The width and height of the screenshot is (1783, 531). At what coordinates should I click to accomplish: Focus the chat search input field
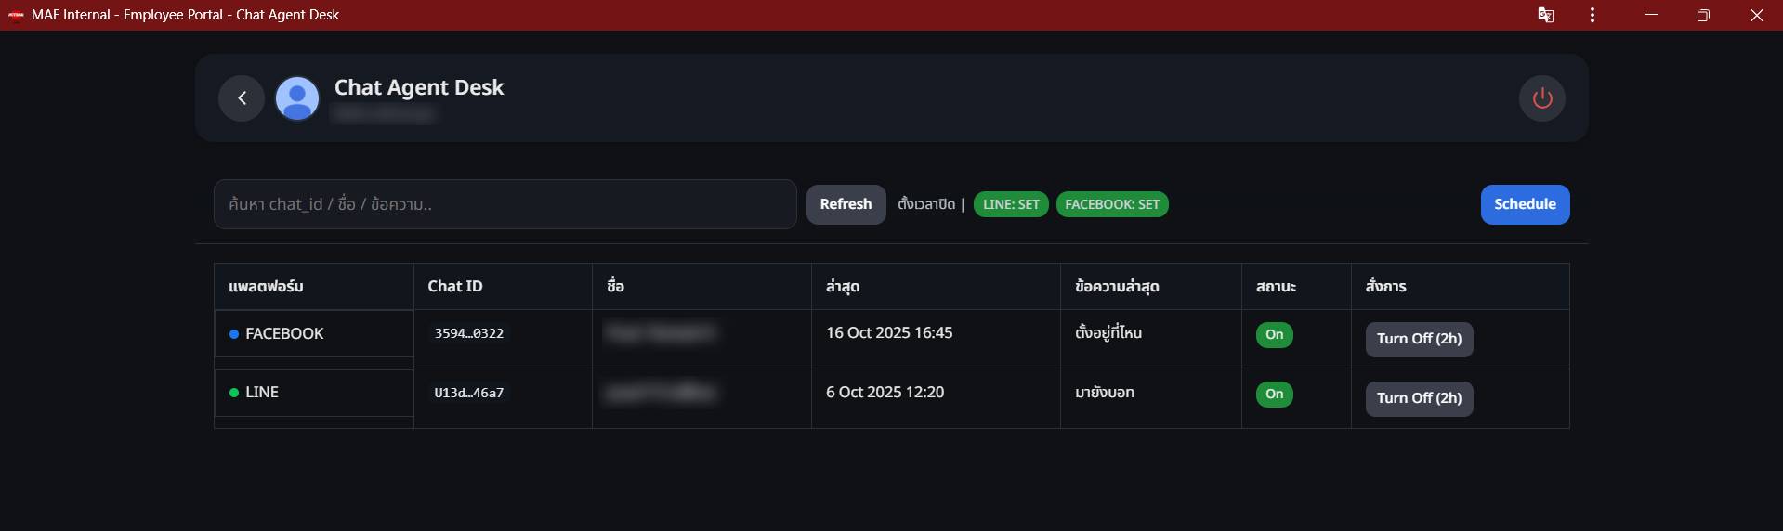pos(505,204)
